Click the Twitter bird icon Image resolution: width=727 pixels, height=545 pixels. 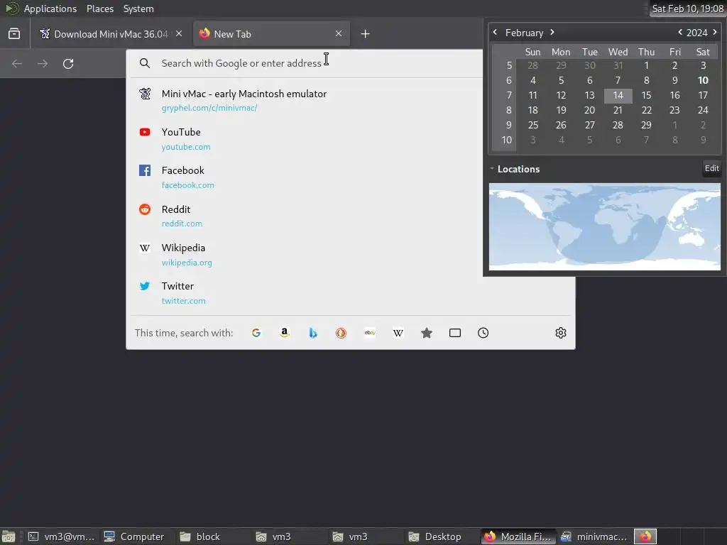145,286
